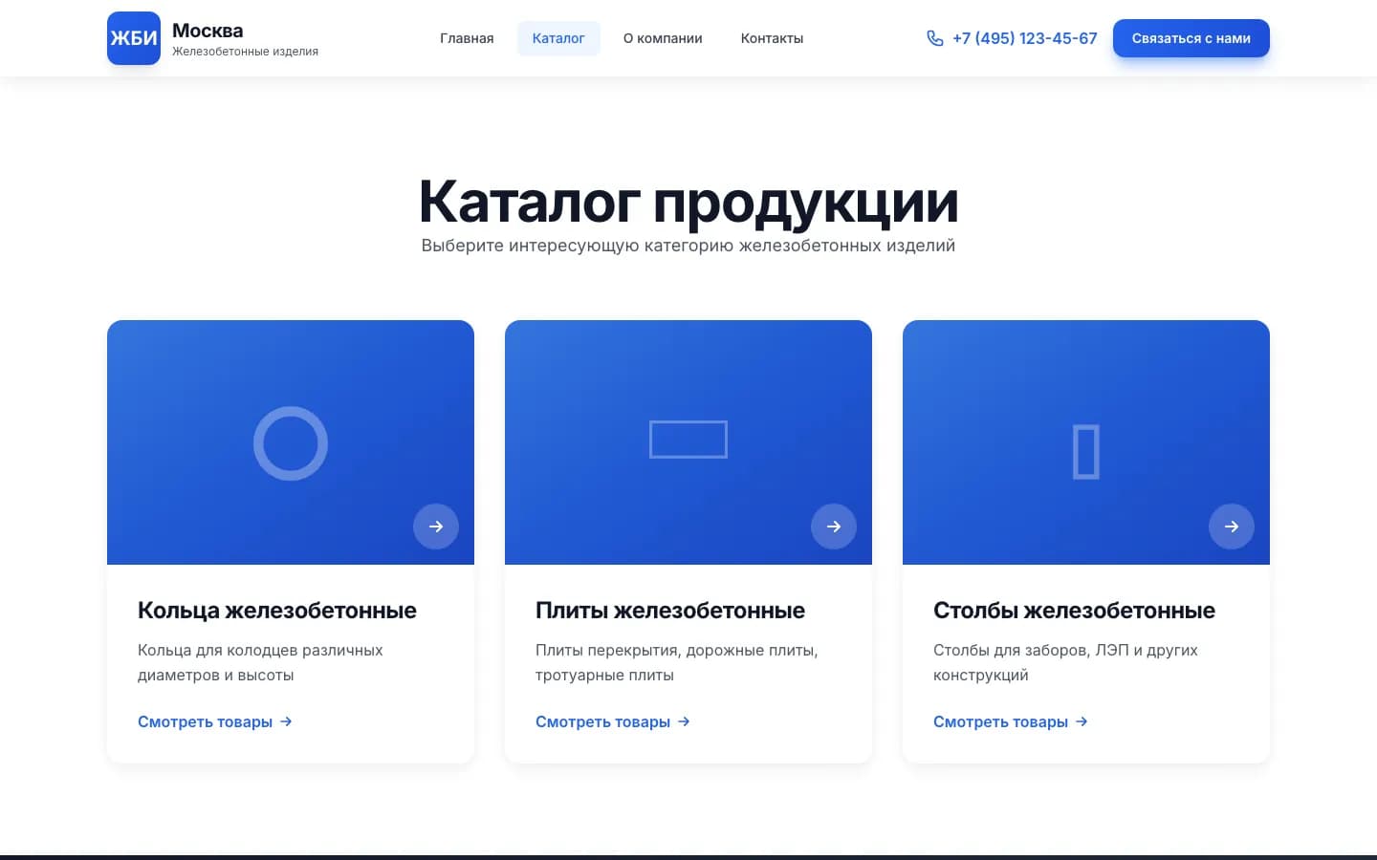The width and height of the screenshot is (1377, 860).
Task: Select the Каталог navigation tab
Action: pos(558,38)
